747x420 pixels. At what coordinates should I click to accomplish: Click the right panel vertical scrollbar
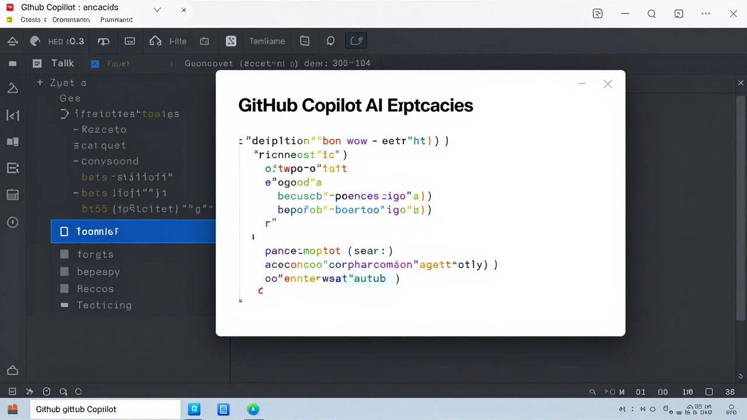coord(741,207)
